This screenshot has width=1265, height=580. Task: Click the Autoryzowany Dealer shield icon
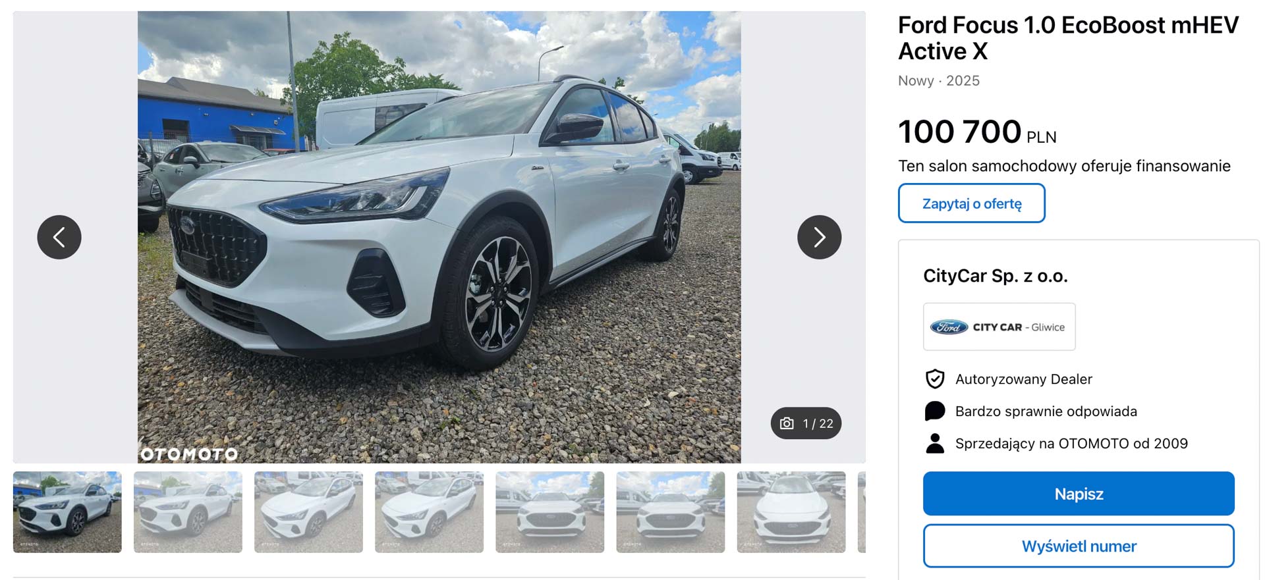point(935,379)
